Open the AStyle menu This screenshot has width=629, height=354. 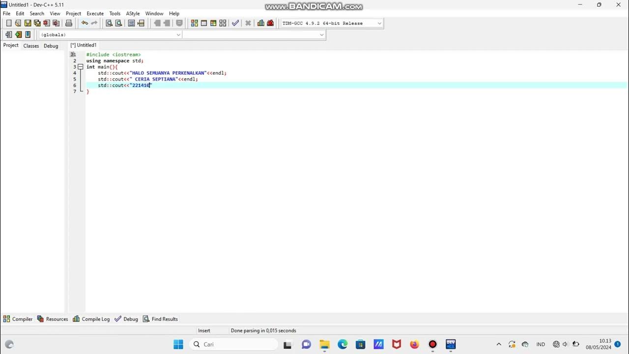pyautogui.click(x=133, y=13)
